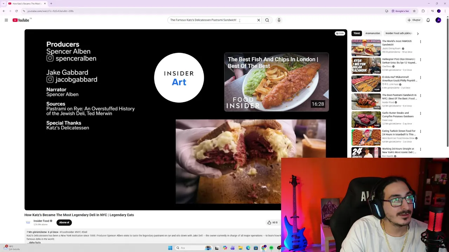The width and height of the screenshot is (449, 252).
Task: Clear the YouTube search box text
Action: click(259, 20)
